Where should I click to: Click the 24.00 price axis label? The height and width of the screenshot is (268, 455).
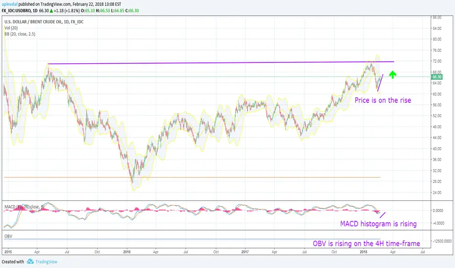[x=437, y=192]
